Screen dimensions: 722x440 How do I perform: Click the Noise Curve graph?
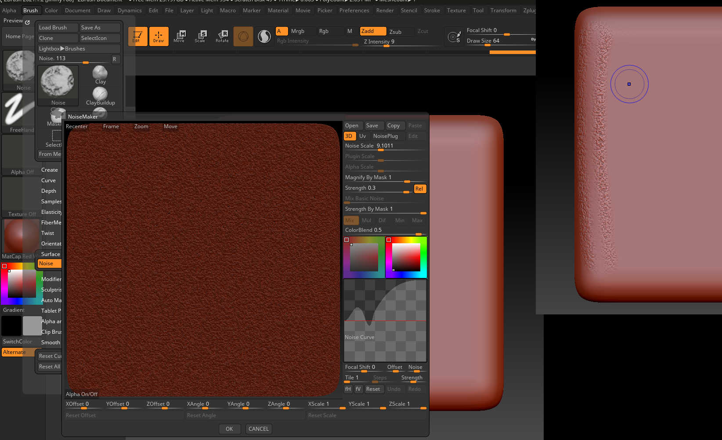(x=385, y=321)
